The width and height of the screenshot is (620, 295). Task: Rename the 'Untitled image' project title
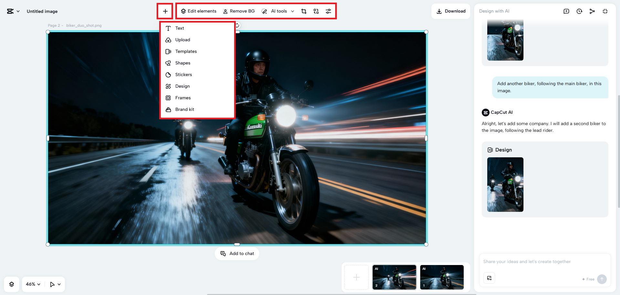[x=42, y=11]
